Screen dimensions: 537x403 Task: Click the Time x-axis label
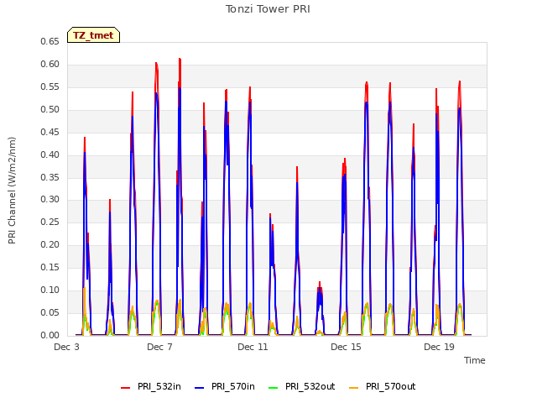(x=474, y=360)
